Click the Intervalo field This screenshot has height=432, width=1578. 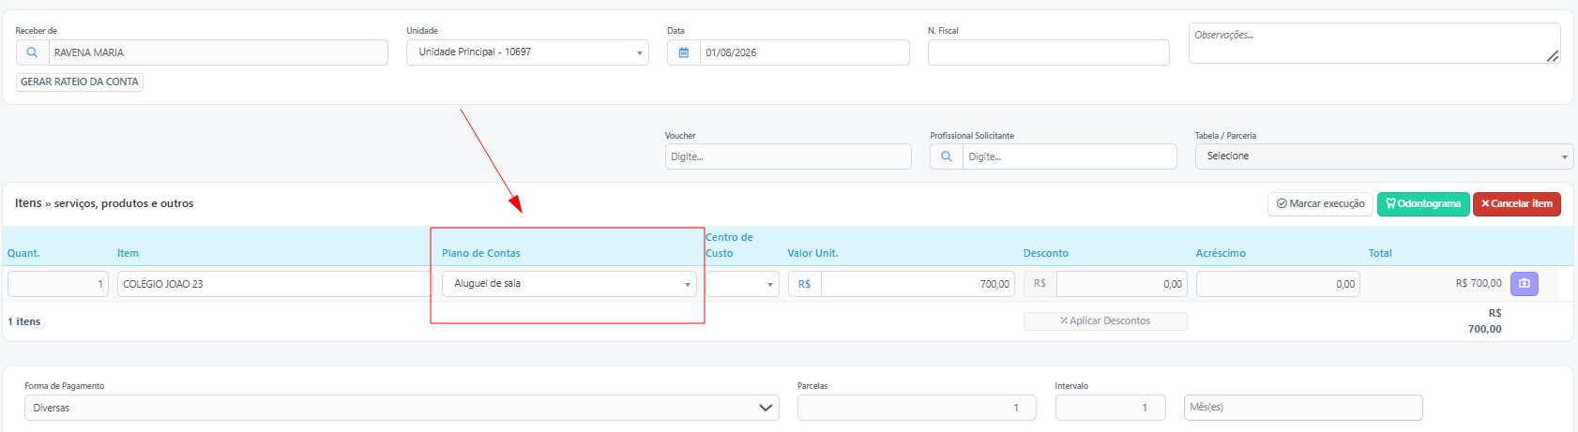1111,408
